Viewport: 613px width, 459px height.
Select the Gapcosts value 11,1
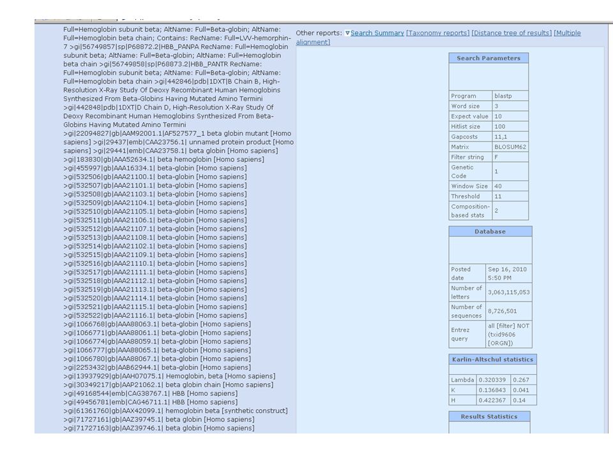click(x=501, y=137)
